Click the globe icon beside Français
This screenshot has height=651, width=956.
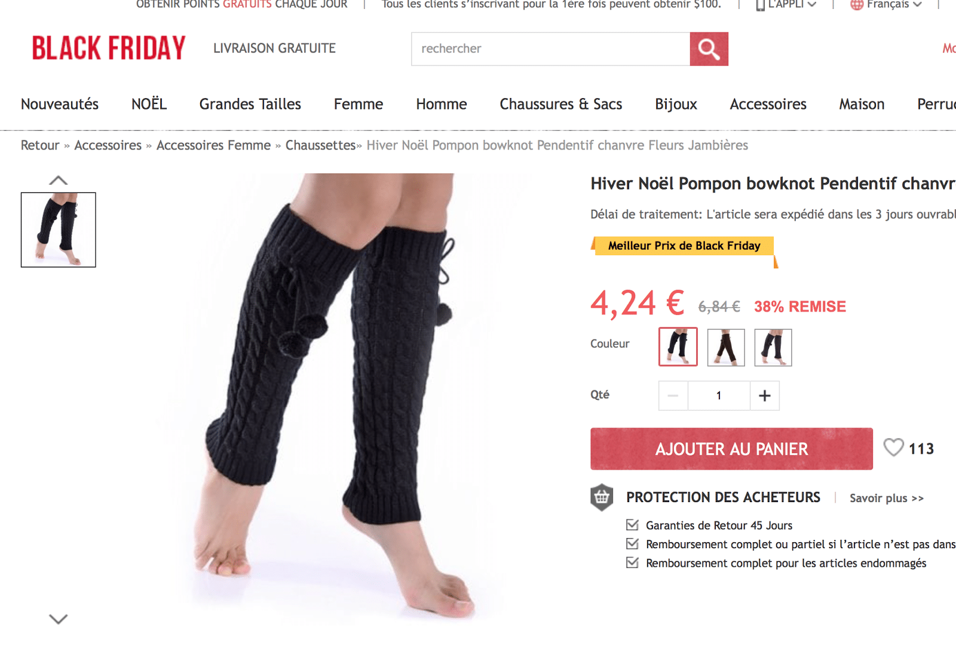tap(857, 5)
